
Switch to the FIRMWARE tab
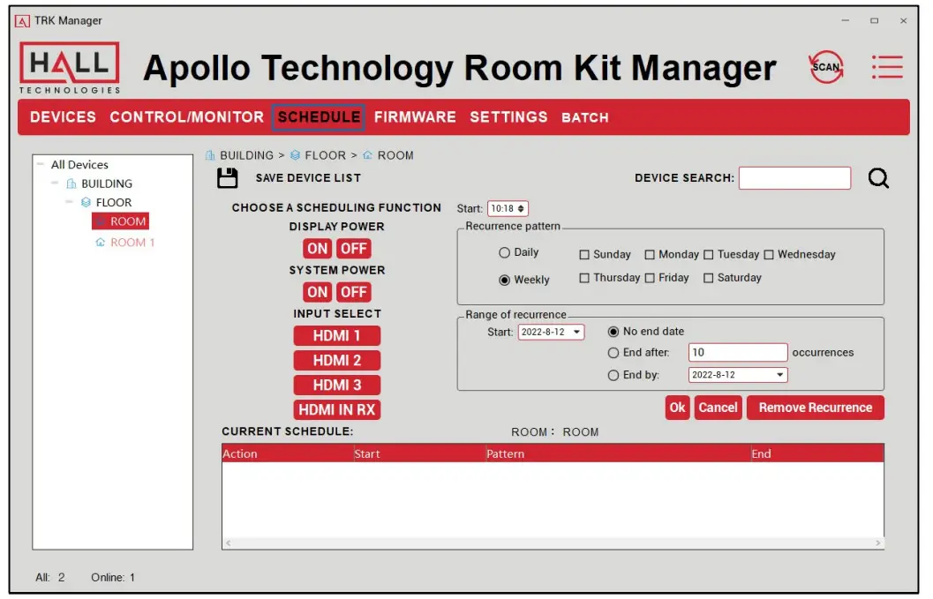(415, 116)
